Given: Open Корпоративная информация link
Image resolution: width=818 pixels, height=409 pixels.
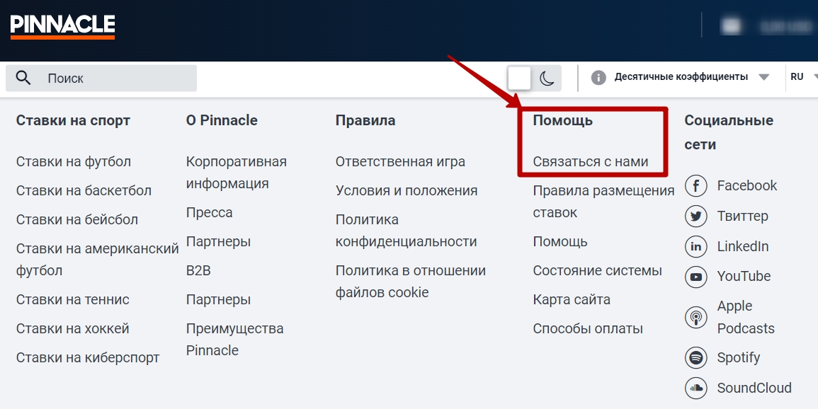Looking at the screenshot, I should pyautogui.click(x=237, y=173).
